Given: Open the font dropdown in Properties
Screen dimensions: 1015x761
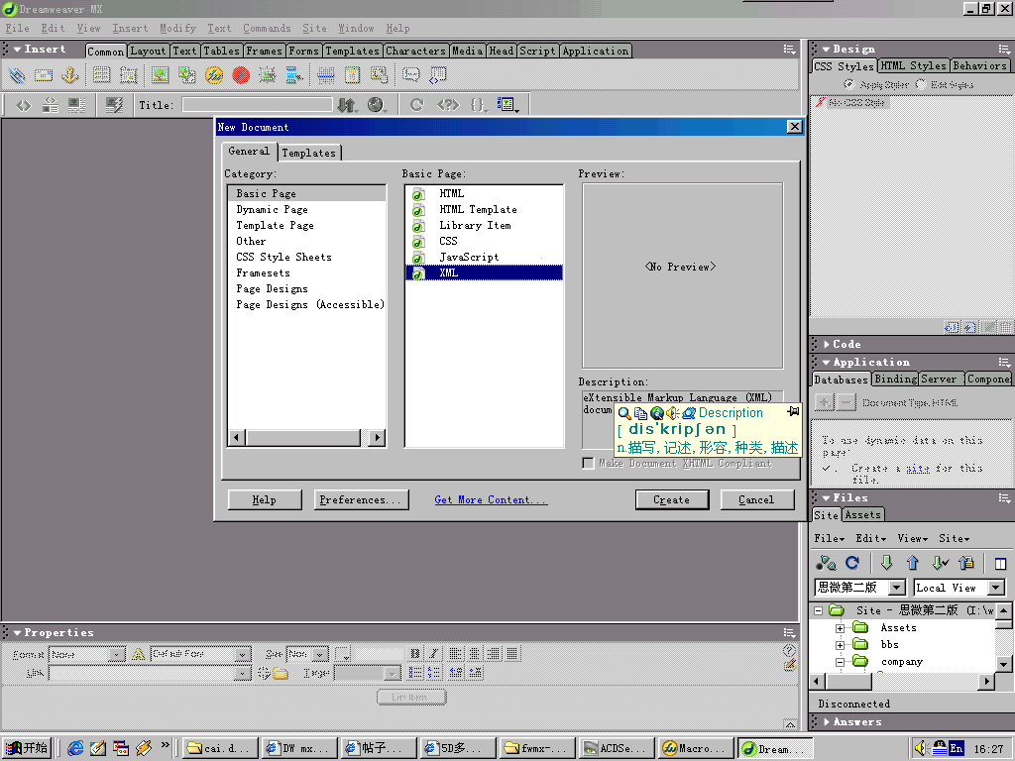Looking at the screenshot, I should (242, 655).
